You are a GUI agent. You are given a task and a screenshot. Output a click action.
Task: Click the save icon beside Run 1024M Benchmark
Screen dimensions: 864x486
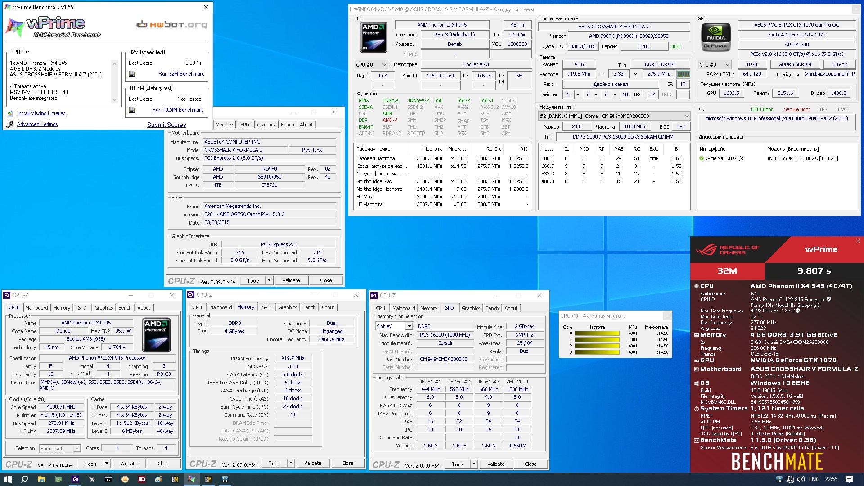point(132,110)
